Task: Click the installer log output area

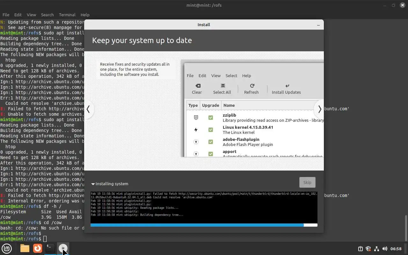Action: [204, 207]
